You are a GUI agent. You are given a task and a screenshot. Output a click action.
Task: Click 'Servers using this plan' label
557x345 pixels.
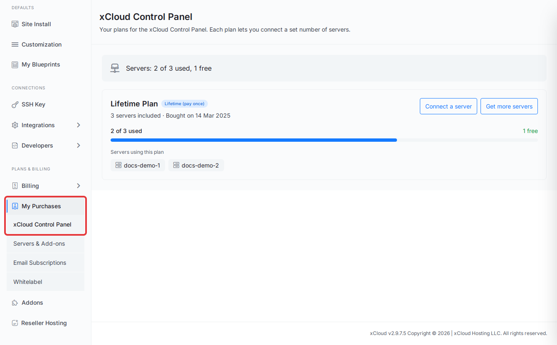pyautogui.click(x=137, y=152)
